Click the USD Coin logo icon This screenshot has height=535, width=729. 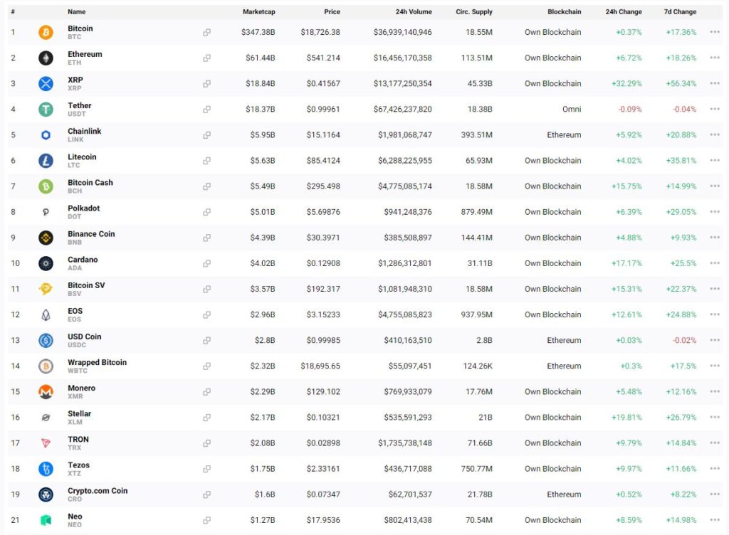tap(46, 340)
